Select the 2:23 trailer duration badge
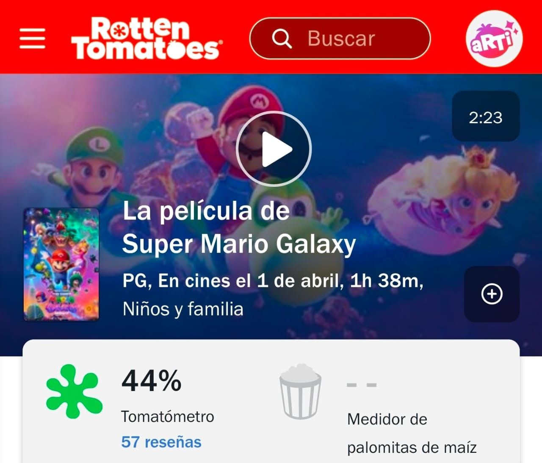542x463 pixels. click(x=486, y=116)
